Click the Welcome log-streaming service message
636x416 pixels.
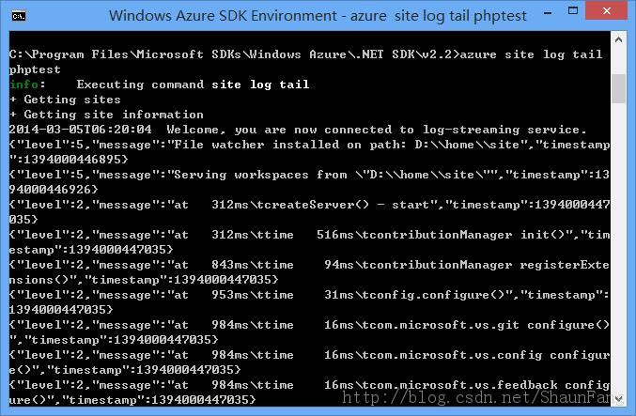click(298, 130)
